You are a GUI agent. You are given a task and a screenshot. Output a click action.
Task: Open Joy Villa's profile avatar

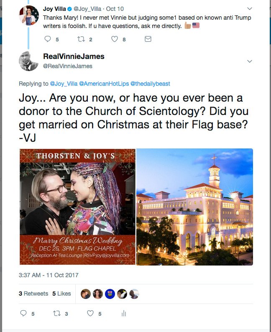(x=29, y=15)
